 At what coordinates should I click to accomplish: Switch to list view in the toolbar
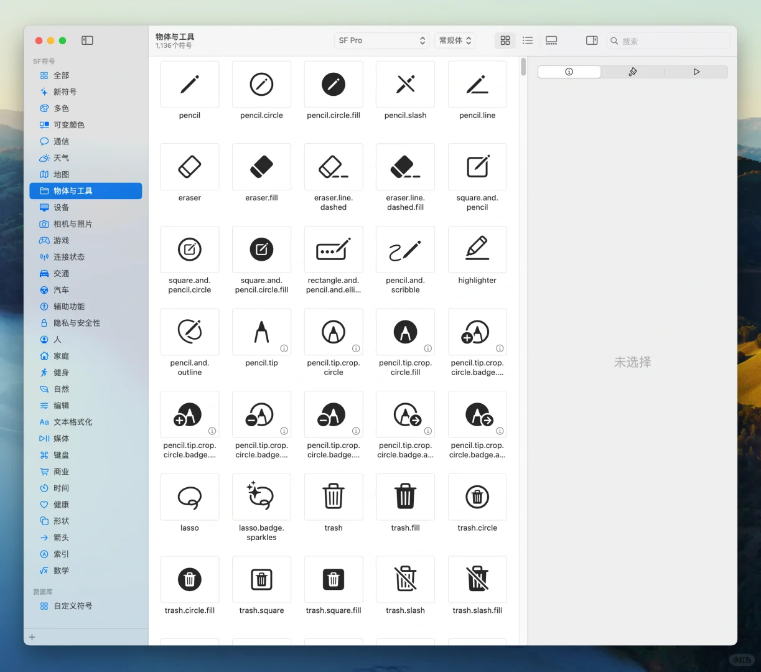pyautogui.click(x=527, y=40)
